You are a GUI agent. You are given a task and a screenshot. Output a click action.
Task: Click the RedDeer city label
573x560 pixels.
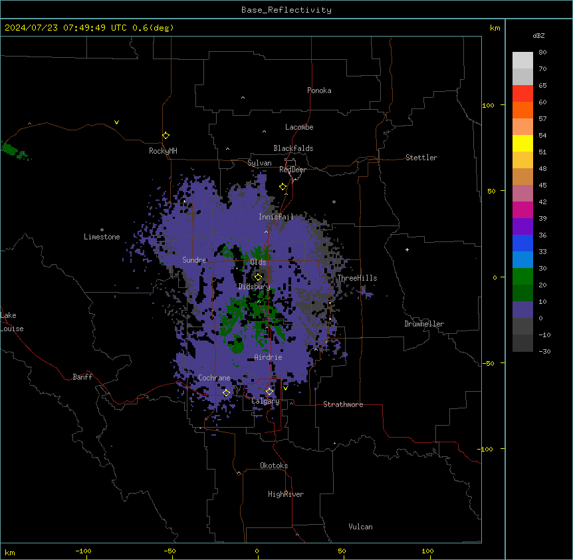click(292, 170)
